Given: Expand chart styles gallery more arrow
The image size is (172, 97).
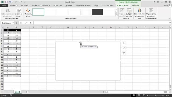Looking at the screenshot, I should [x=116, y=15].
